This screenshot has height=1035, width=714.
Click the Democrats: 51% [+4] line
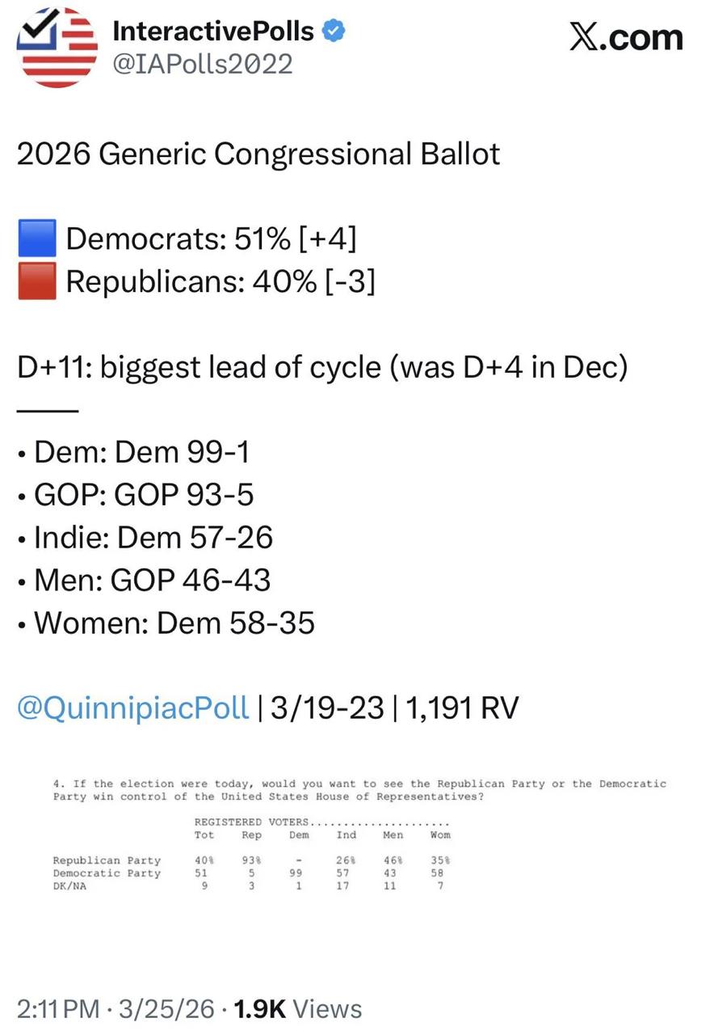point(212,239)
